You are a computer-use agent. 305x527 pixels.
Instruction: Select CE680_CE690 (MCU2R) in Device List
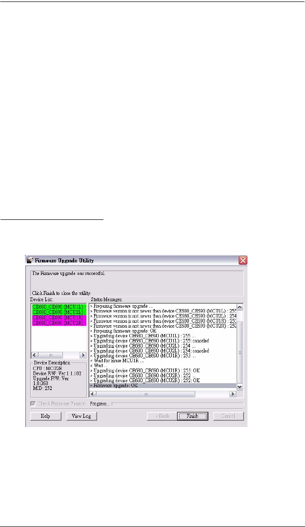59,323
